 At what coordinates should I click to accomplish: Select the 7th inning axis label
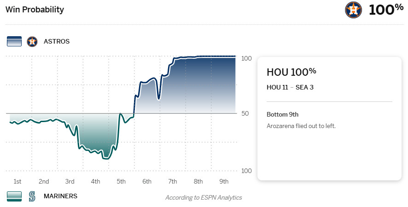click(173, 181)
